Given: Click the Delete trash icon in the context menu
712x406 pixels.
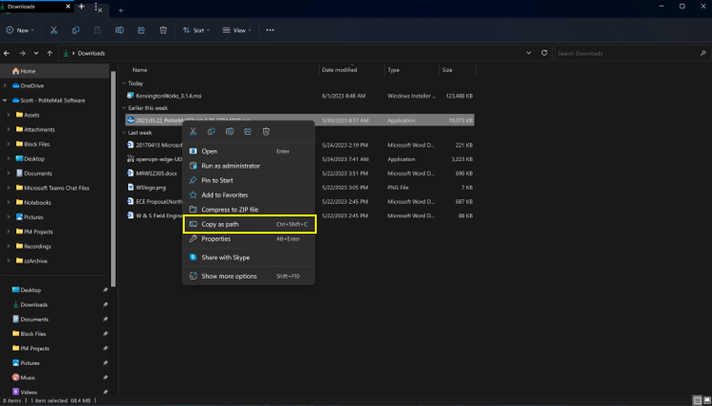Looking at the screenshot, I should [266, 131].
